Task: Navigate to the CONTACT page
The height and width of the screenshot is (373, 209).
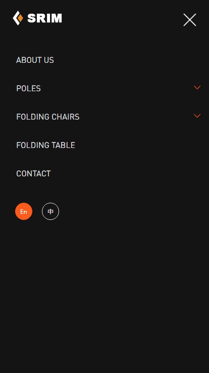Action: click(x=33, y=174)
